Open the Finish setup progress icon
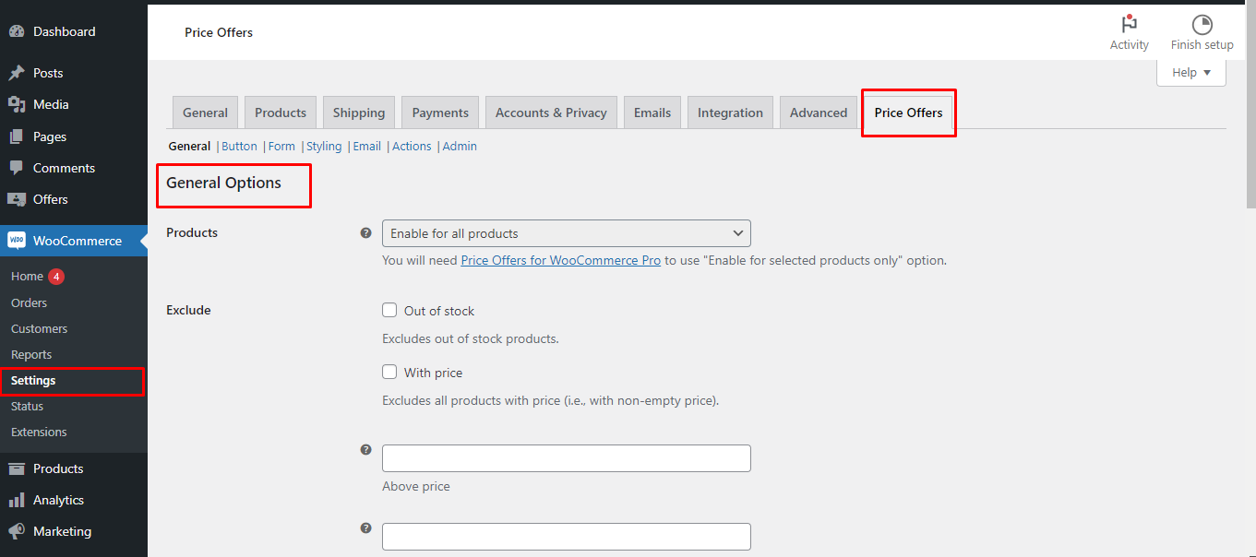 [x=1202, y=25]
